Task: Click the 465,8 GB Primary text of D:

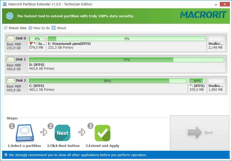Action: coord(42,69)
